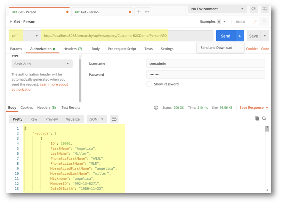The width and height of the screenshot is (282, 204).
Task: Click the Password input field
Action: [x=206, y=74]
